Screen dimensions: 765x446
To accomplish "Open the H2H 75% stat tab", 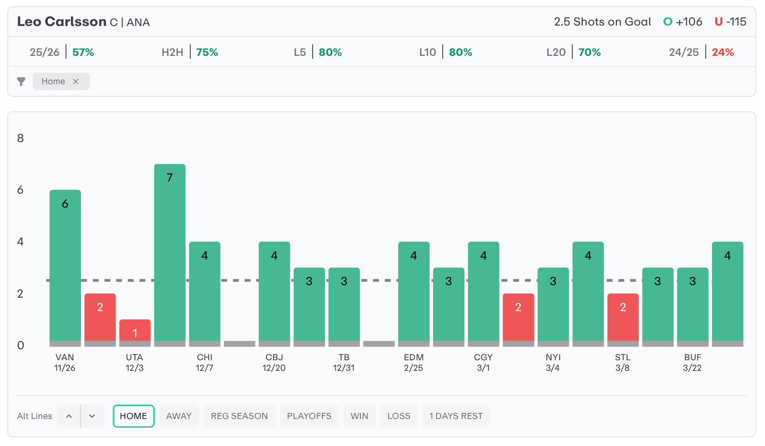I will point(190,52).
